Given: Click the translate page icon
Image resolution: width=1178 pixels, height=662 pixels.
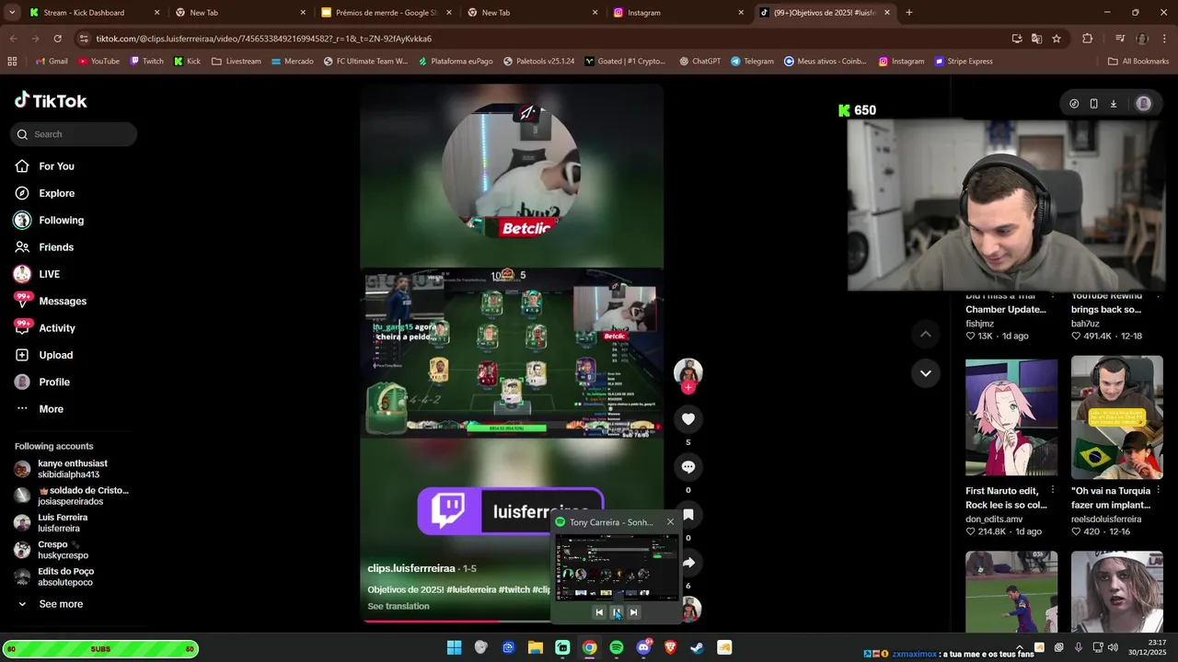Looking at the screenshot, I should point(1036,39).
